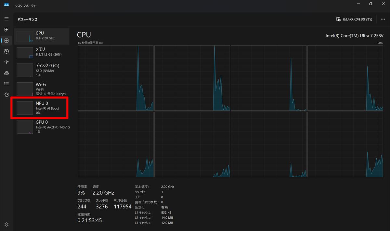Select メモリ in the performance list
This screenshot has height=231, width=390.
click(42, 52)
